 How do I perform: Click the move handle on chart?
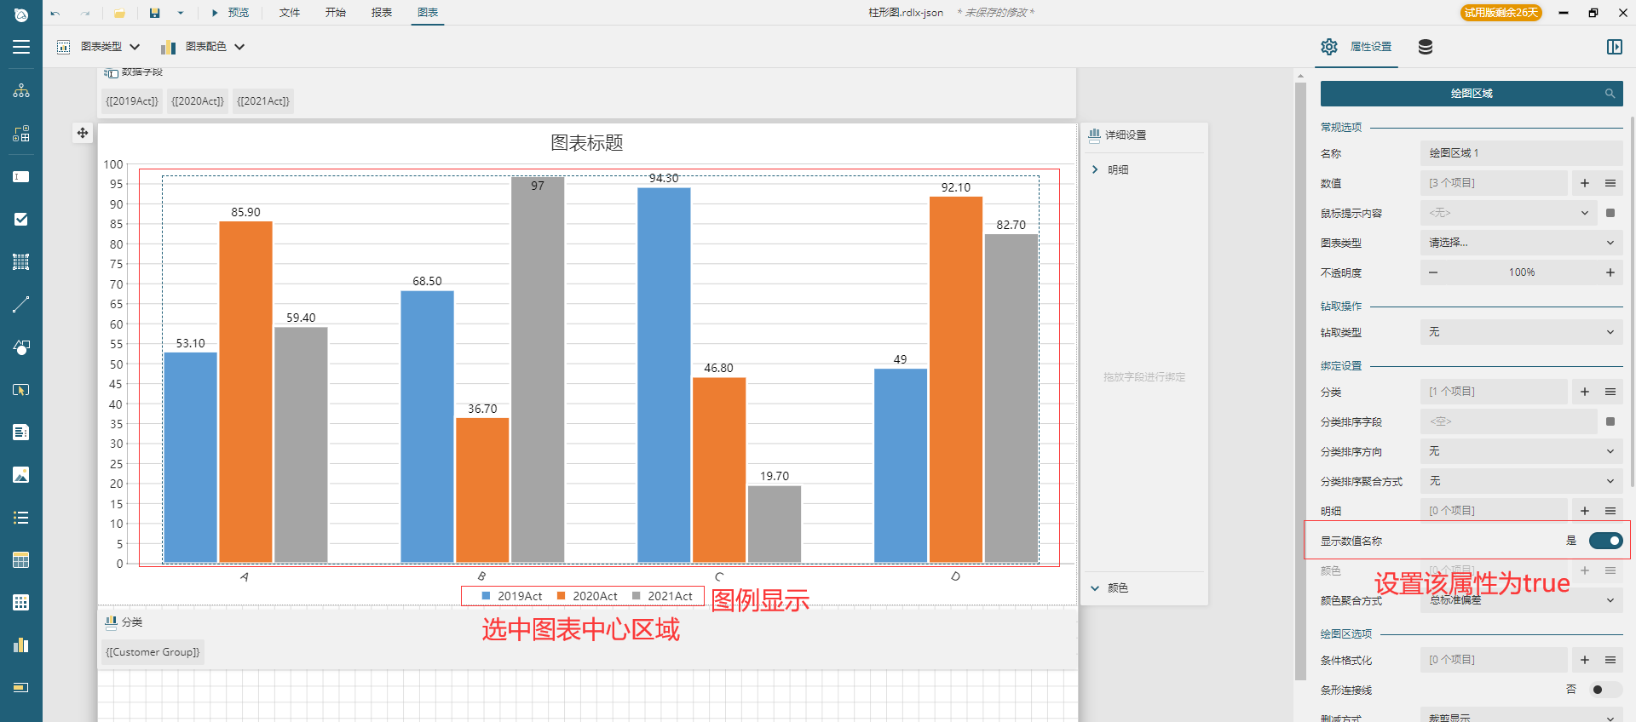(83, 133)
